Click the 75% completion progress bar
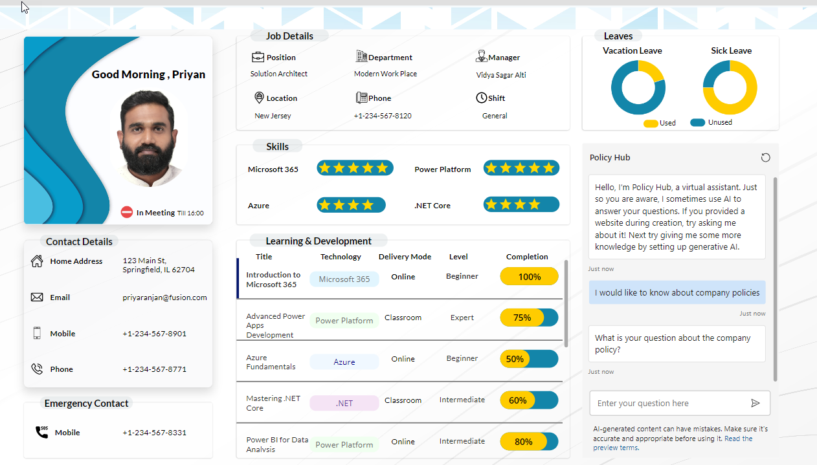 [529, 318]
